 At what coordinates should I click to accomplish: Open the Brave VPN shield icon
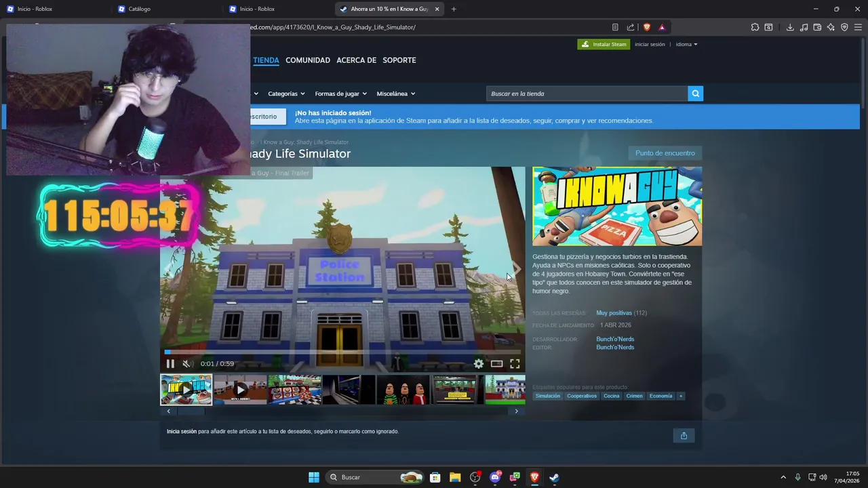844,27
